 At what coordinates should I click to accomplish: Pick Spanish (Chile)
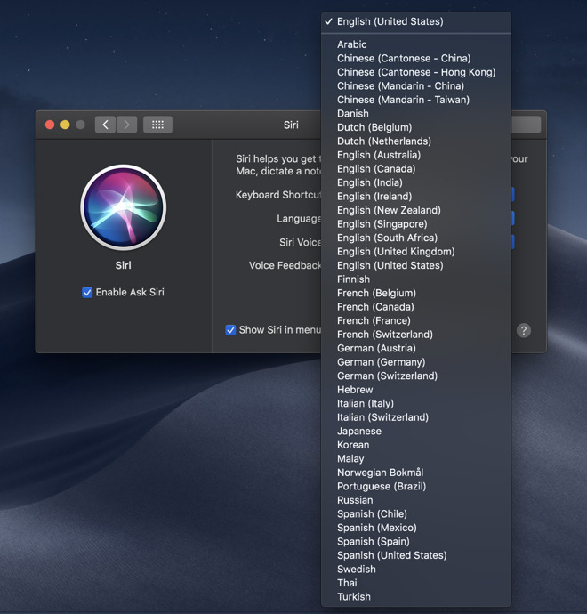coord(416,513)
